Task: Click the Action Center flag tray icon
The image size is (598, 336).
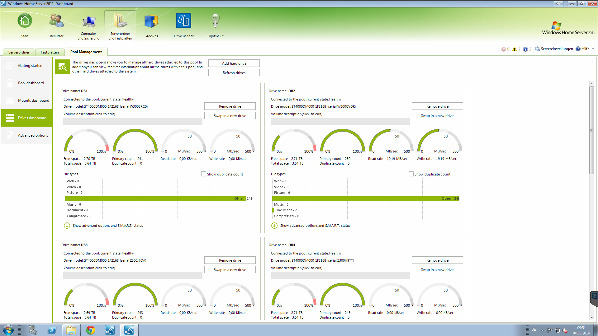Action: click(550, 330)
